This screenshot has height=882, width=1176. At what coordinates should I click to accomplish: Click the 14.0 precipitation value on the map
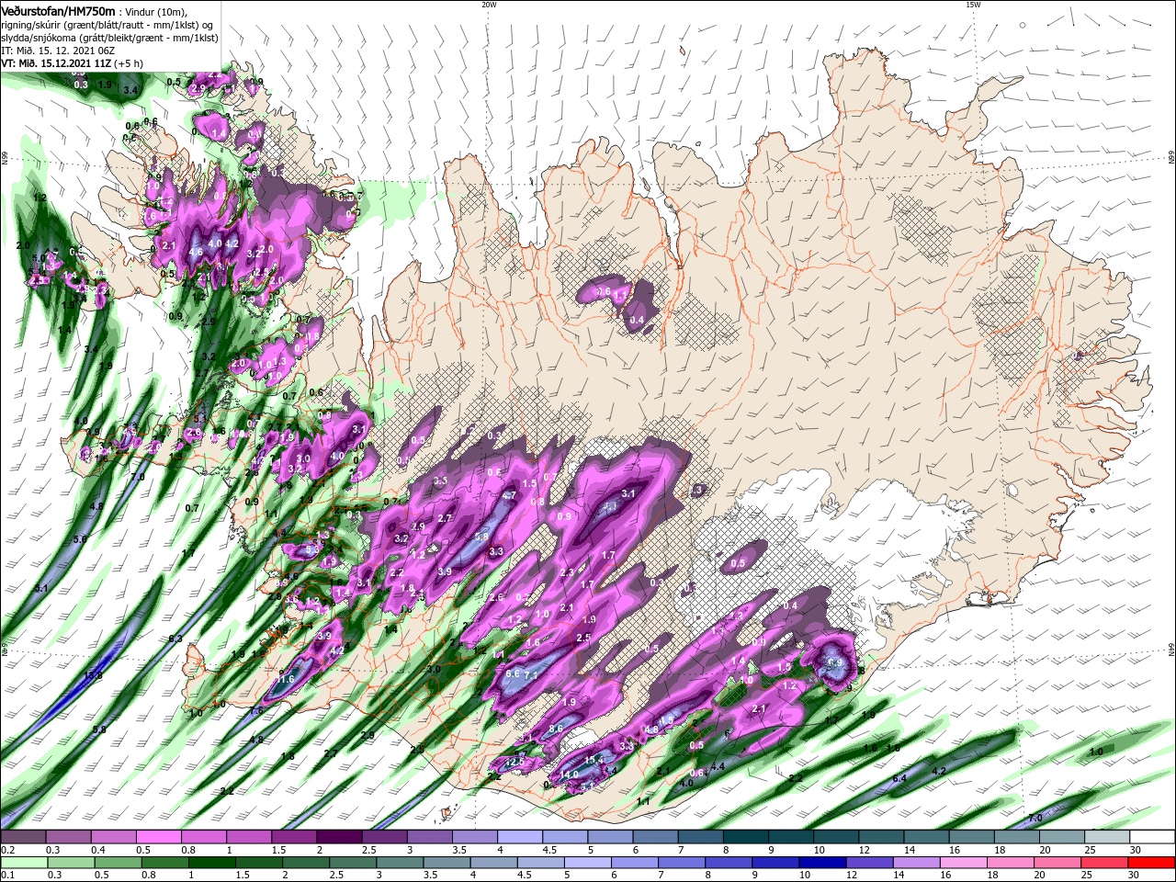(570, 775)
